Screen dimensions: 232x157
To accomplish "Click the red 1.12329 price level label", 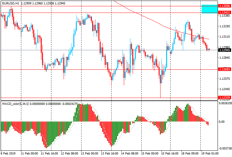I will point(224,98).
